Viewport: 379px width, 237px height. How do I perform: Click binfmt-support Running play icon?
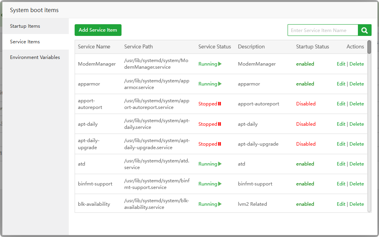pyautogui.click(x=220, y=184)
